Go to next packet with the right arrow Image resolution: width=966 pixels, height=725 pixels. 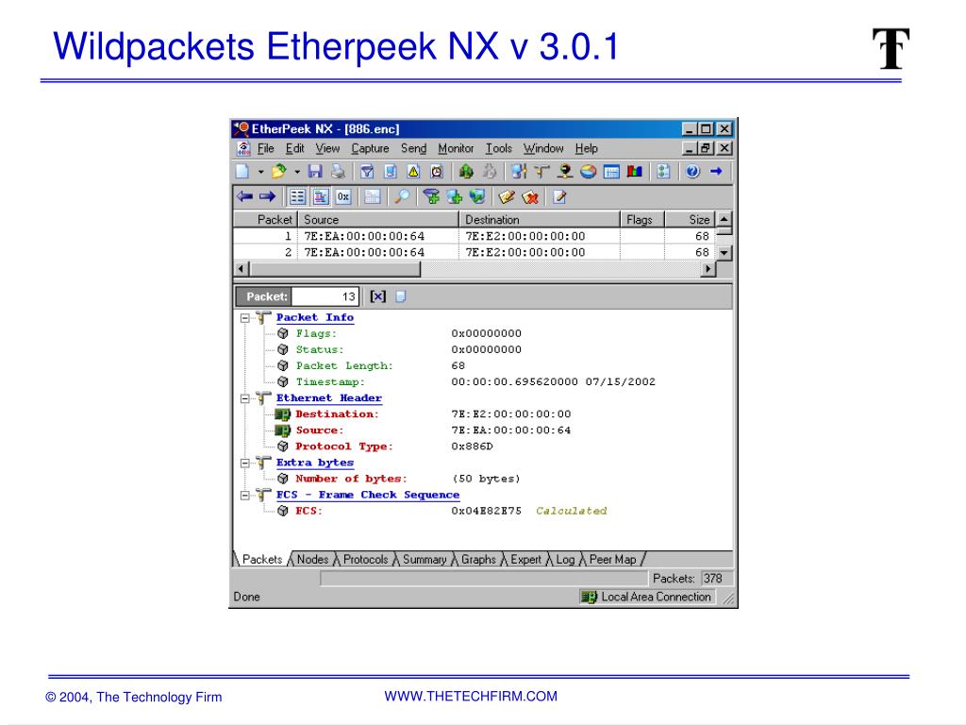click(x=267, y=196)
